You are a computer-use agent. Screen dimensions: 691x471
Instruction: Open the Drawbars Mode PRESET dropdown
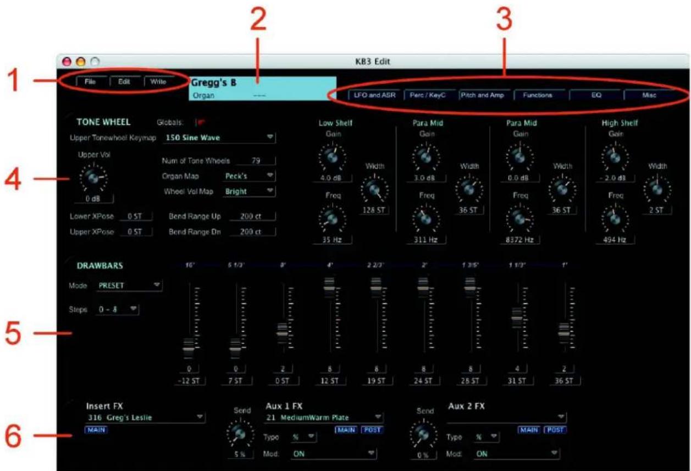129,286
